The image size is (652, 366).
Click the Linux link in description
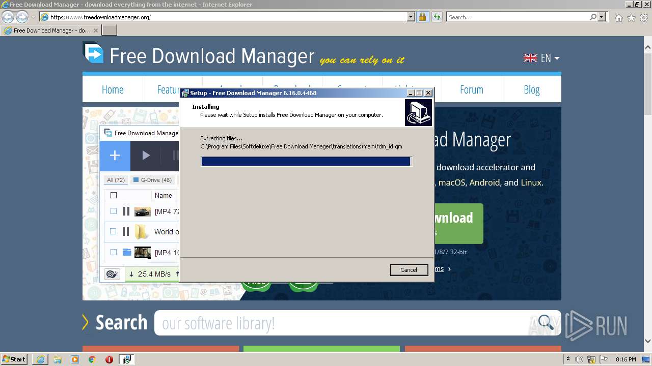[x=531, y=182]
